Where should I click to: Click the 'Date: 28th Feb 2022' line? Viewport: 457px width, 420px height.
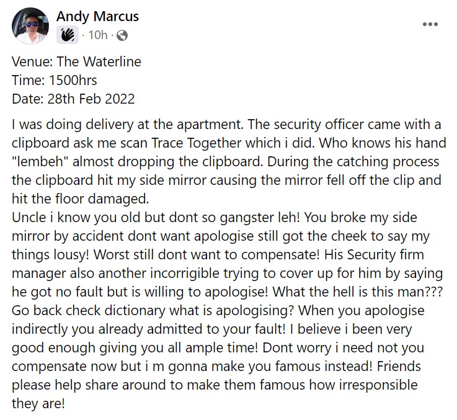point(73,99)
